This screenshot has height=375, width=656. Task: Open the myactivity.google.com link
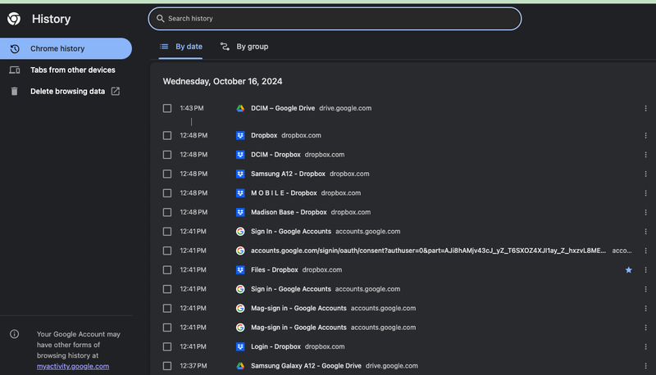[x=72, y=366]
